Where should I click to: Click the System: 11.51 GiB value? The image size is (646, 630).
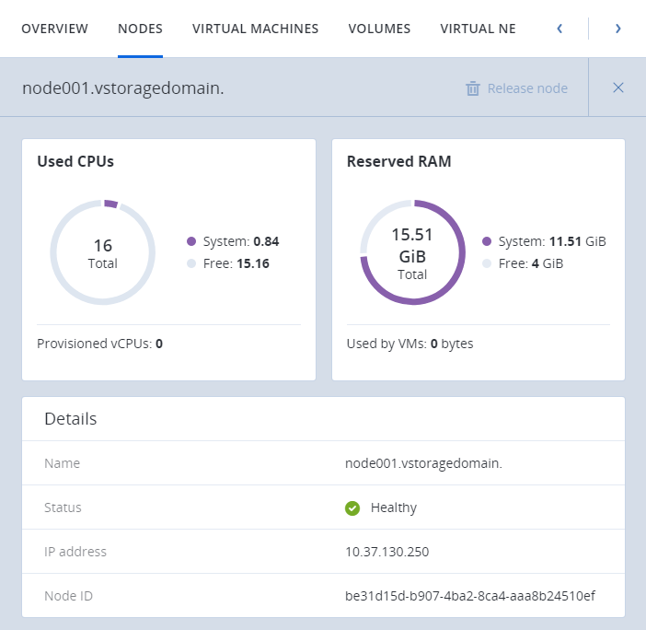click(x=552, y=241)
